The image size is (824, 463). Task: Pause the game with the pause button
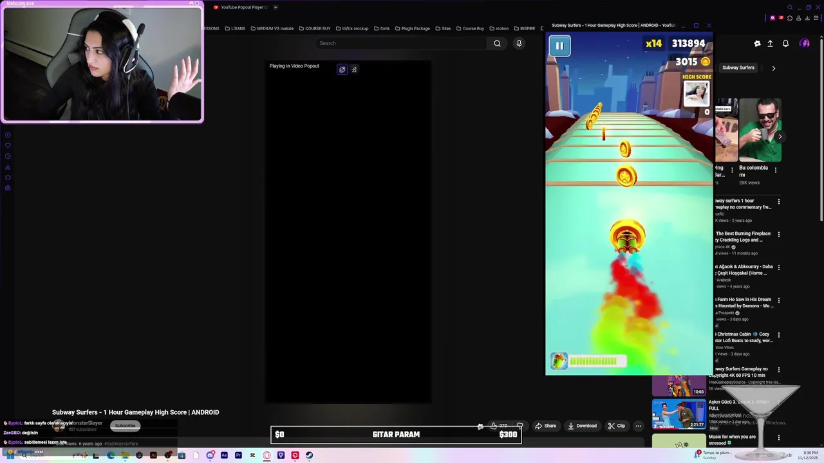coord(559,46)
